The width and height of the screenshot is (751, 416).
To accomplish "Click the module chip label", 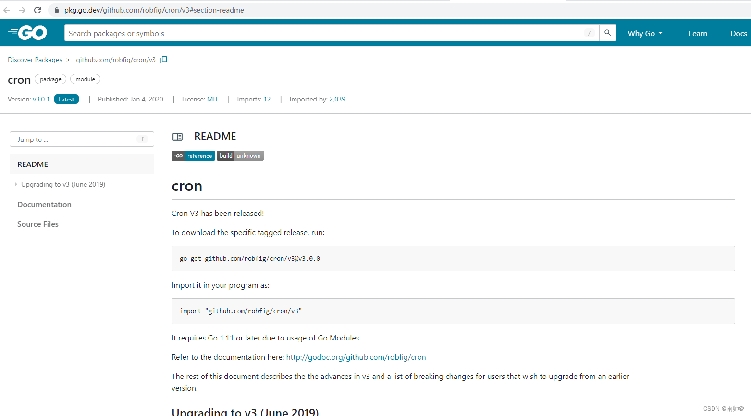I will (x=85, y=79).
